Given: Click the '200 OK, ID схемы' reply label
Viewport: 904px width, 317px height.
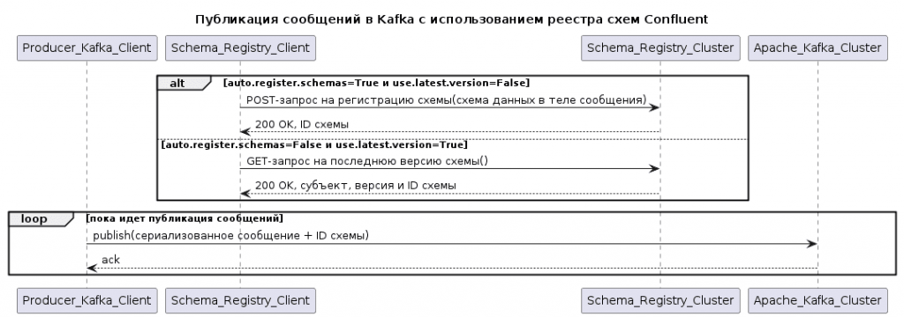Looking at the screenshot, I should tap(302, 124).
